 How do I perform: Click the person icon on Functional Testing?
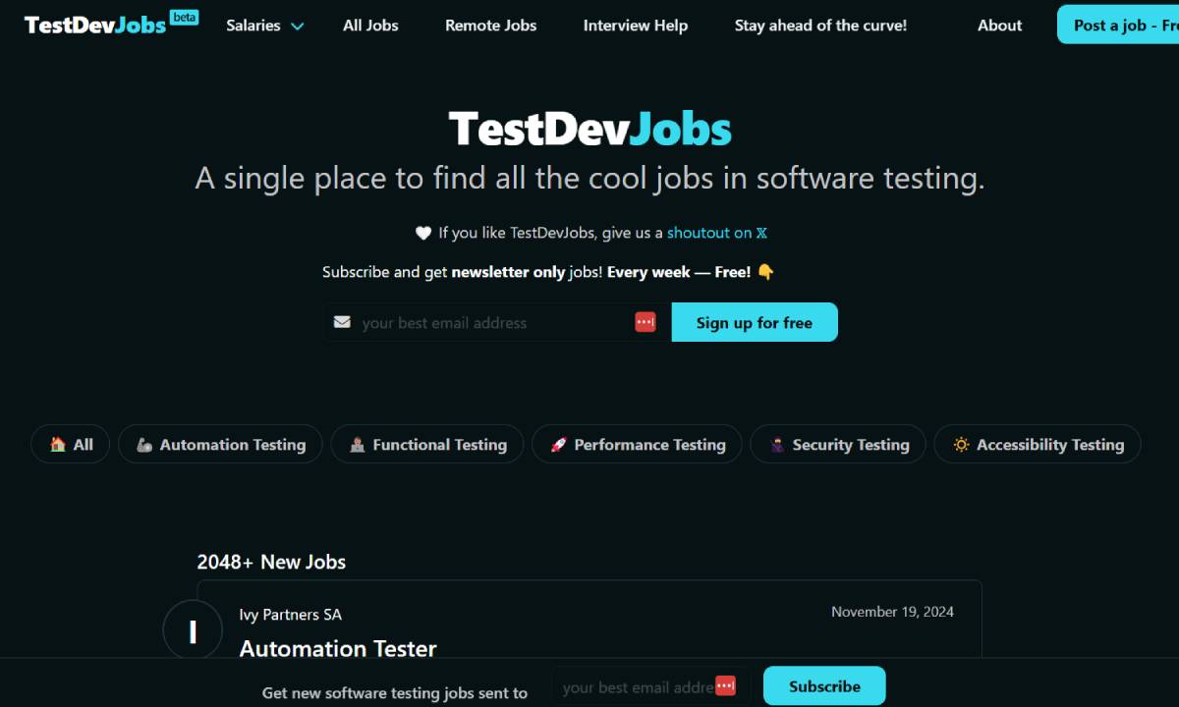coord(358,445)
